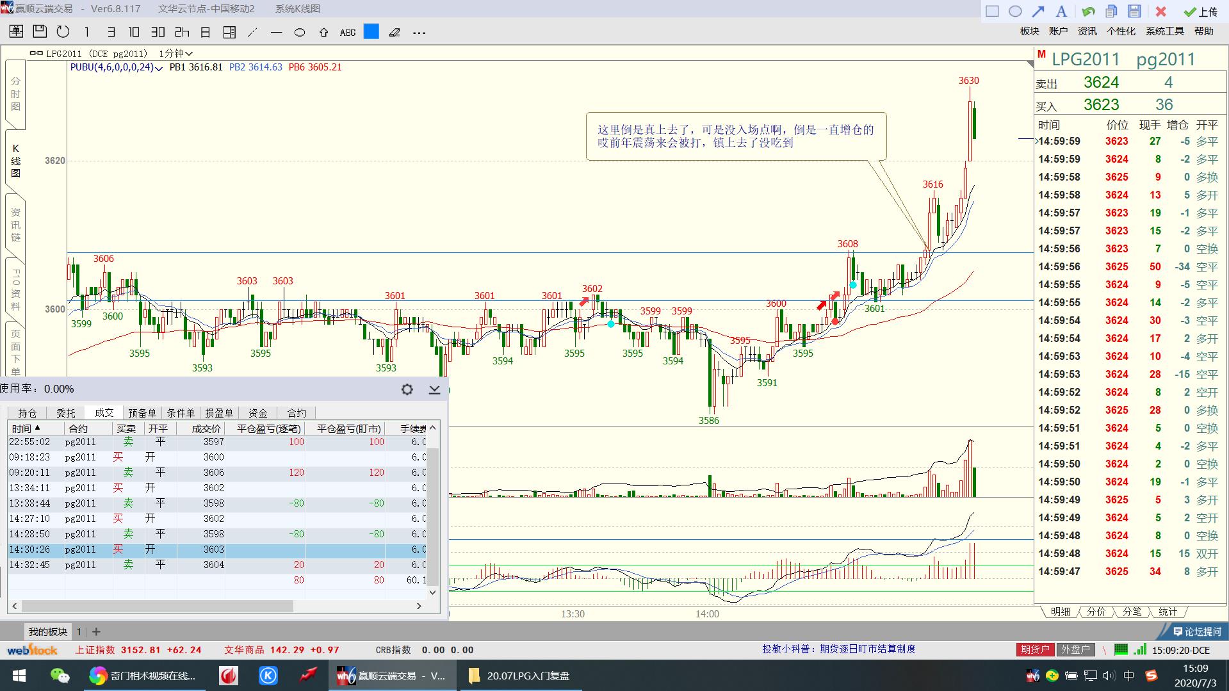1229x691 pixels.
Task: Select the up-arrow marker tool
Action: pyautogui.click(x=323, y=32)
